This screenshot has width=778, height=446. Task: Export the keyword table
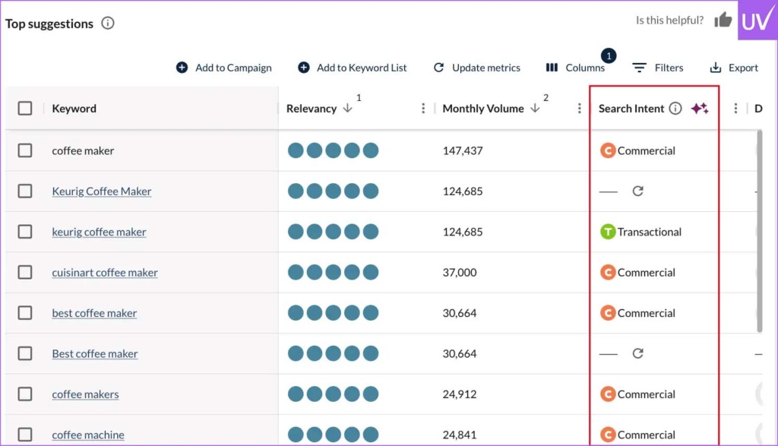[734, 68]
